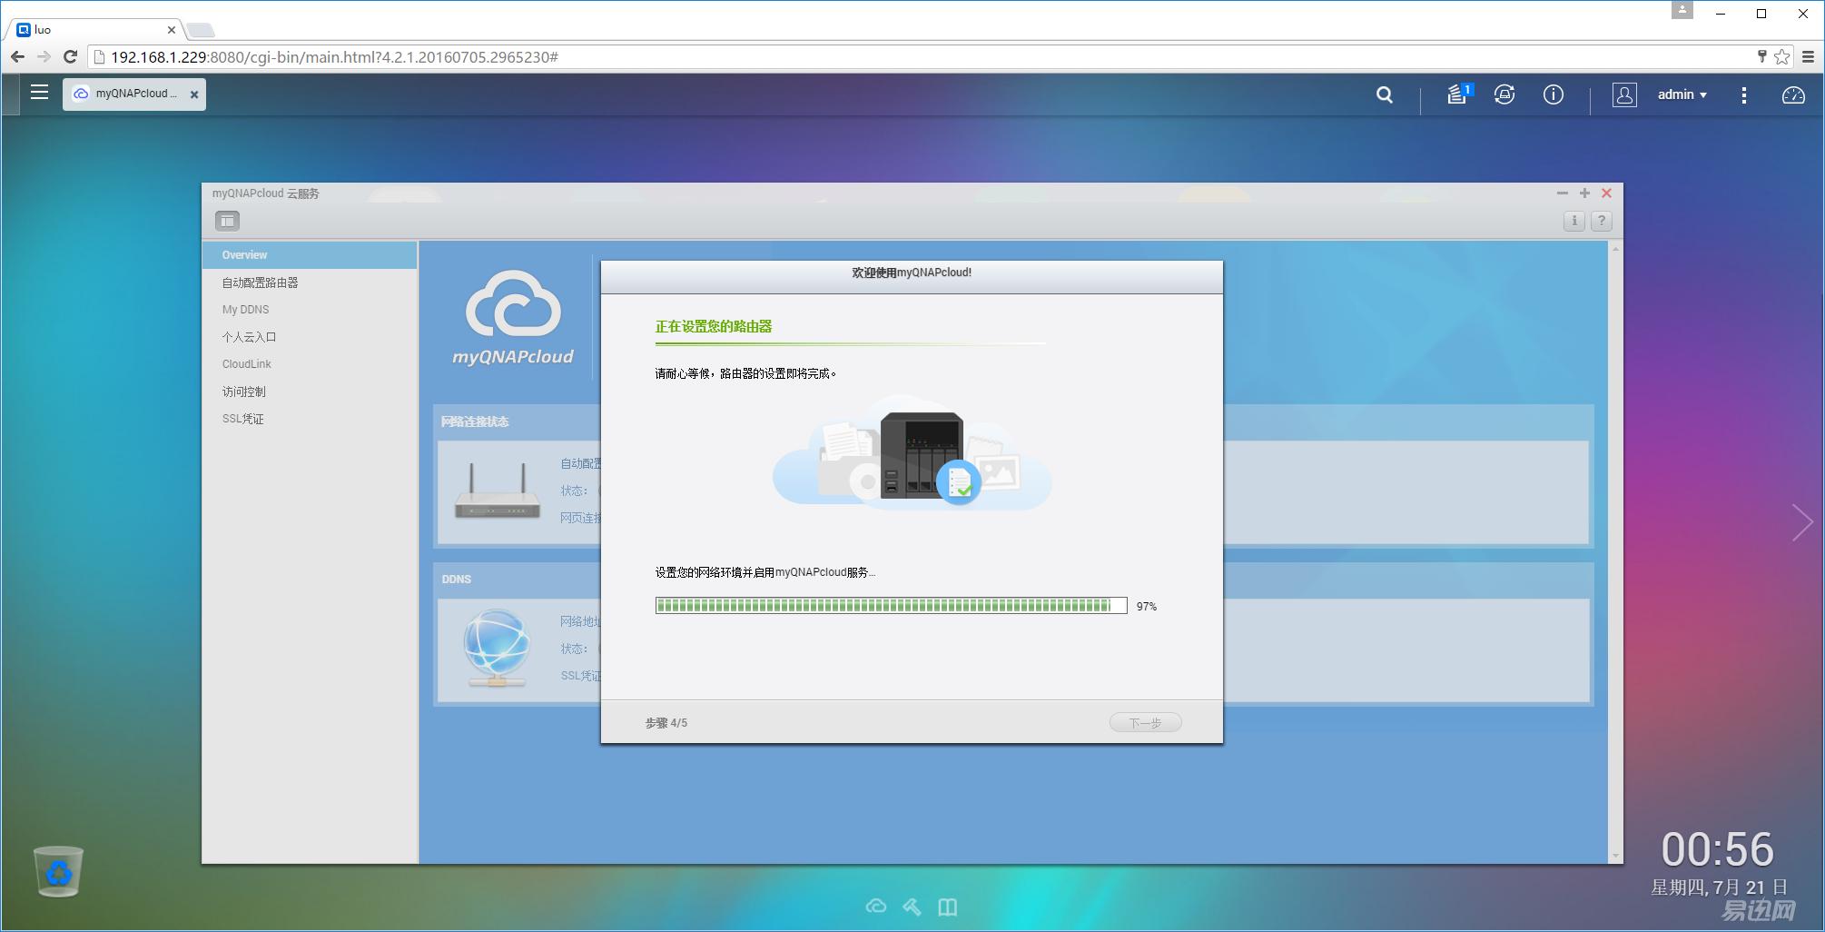Viewport: 1825px width, 932px height.
Task: Open external devices icon in top bar
Action: pos(1504,94)
